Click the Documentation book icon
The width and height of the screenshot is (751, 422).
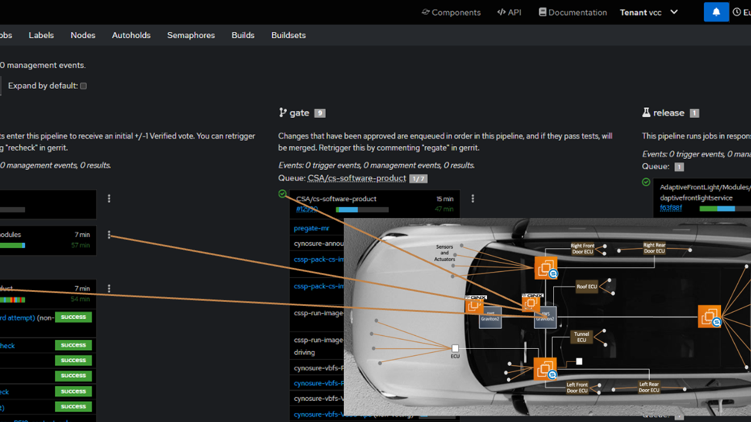pyautogui.click(x=543, y=12)
